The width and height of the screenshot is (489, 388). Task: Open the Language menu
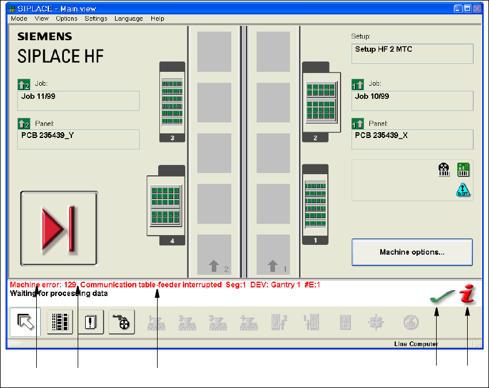click(128, 19)
